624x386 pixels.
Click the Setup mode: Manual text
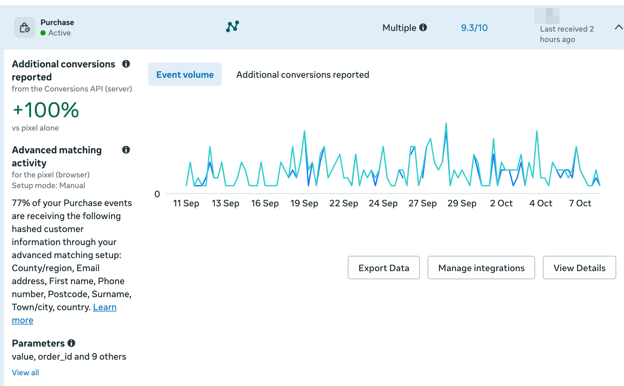coord(49,186)
